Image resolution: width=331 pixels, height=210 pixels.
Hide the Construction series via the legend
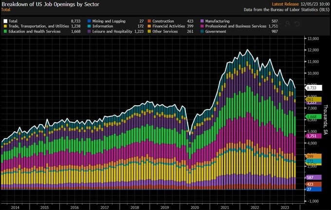coord(164,21)
